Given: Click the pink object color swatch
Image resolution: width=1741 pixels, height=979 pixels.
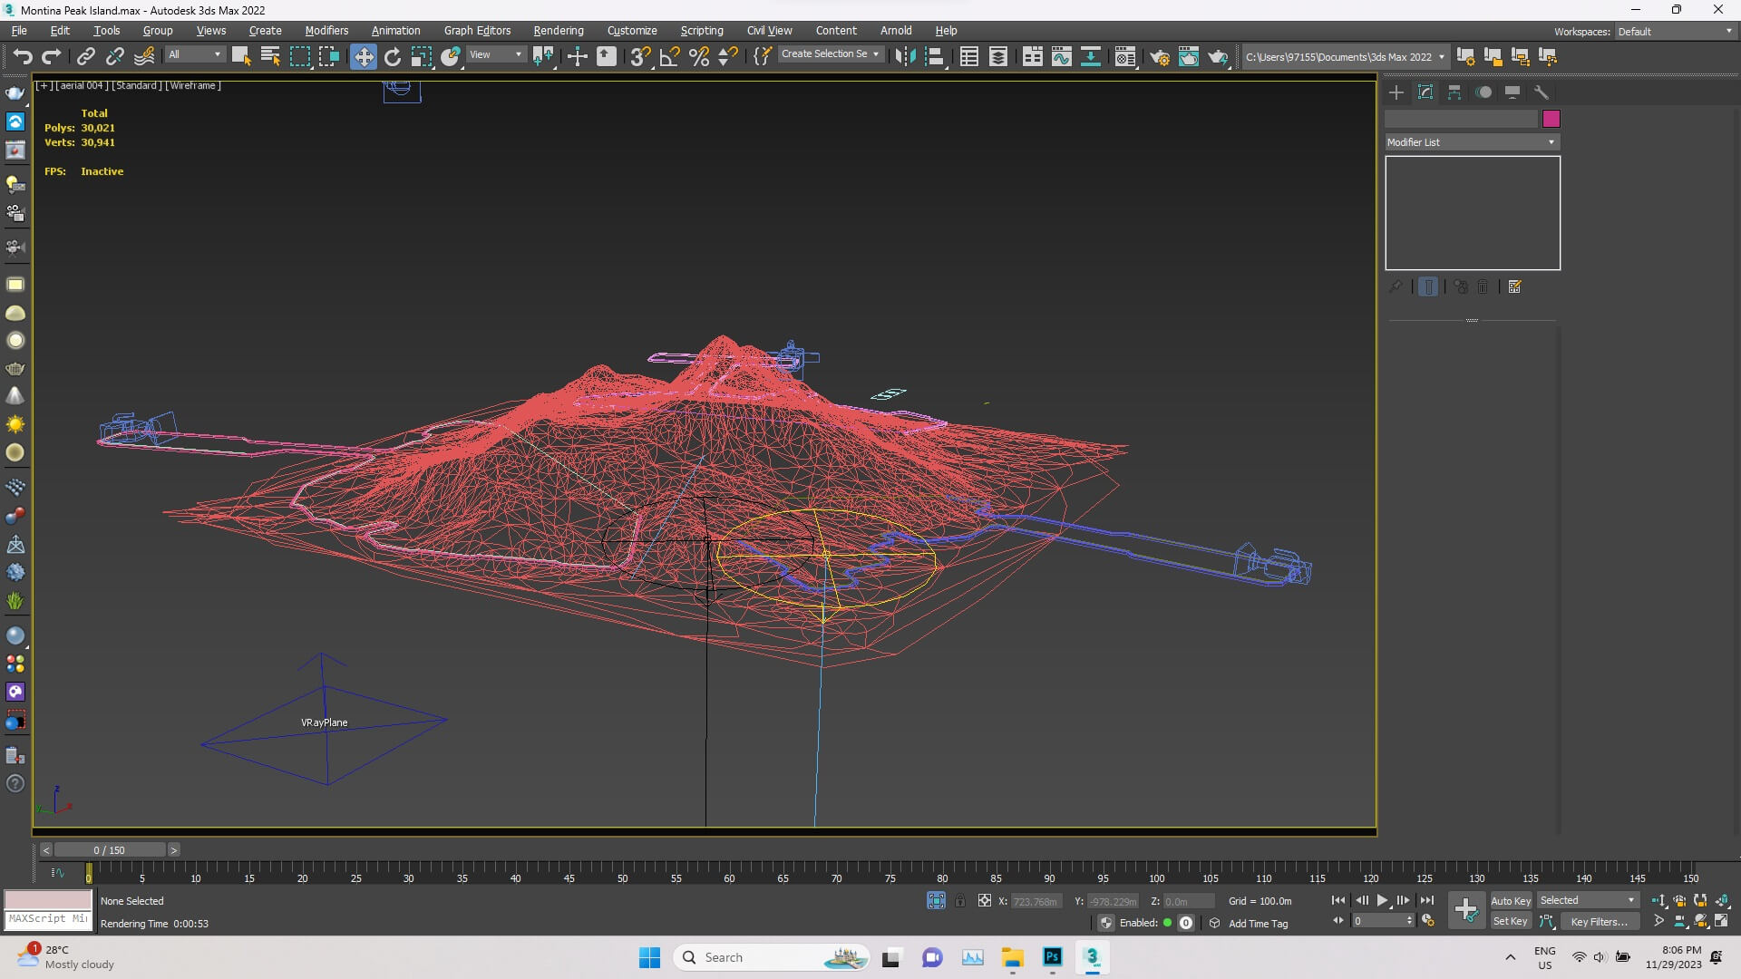Looking at the screenshot, I should tap(1551, 119).
